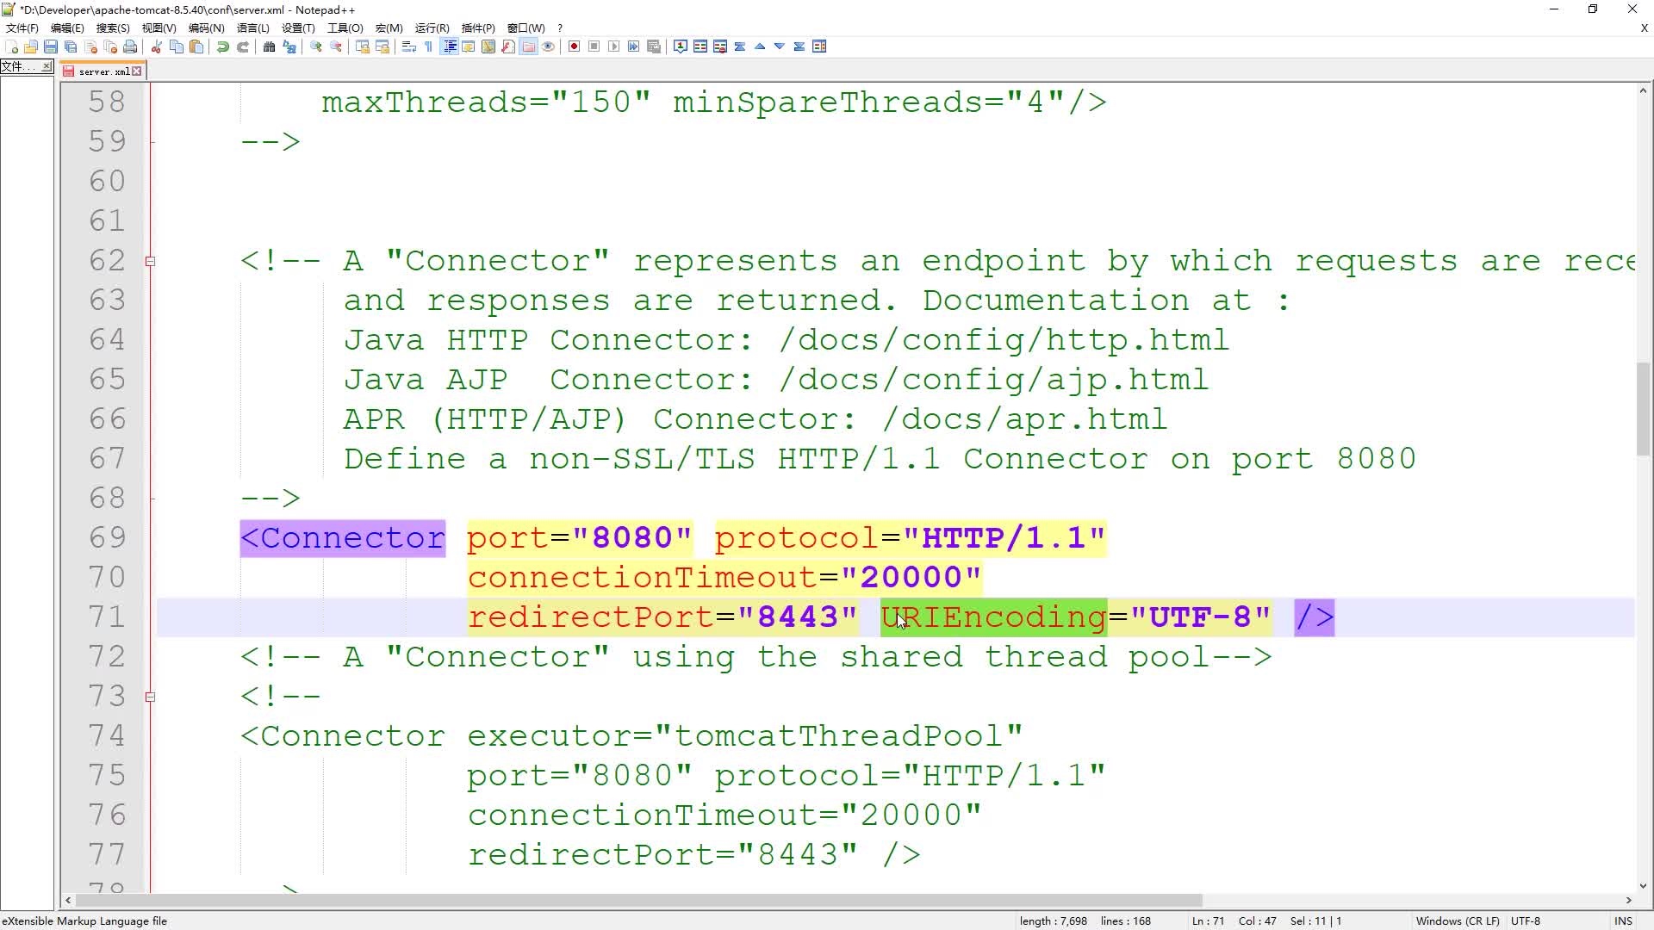Open Find with the binoculars icon

(269, 46)
